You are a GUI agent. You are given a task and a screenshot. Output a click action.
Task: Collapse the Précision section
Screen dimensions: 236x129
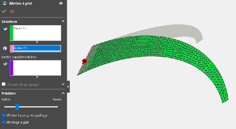tap(63, 93)
